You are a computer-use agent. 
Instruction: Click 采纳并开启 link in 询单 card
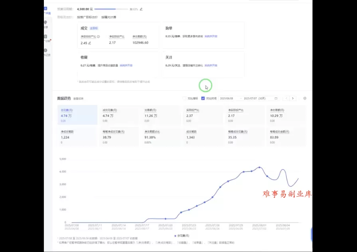click(211, 36)
